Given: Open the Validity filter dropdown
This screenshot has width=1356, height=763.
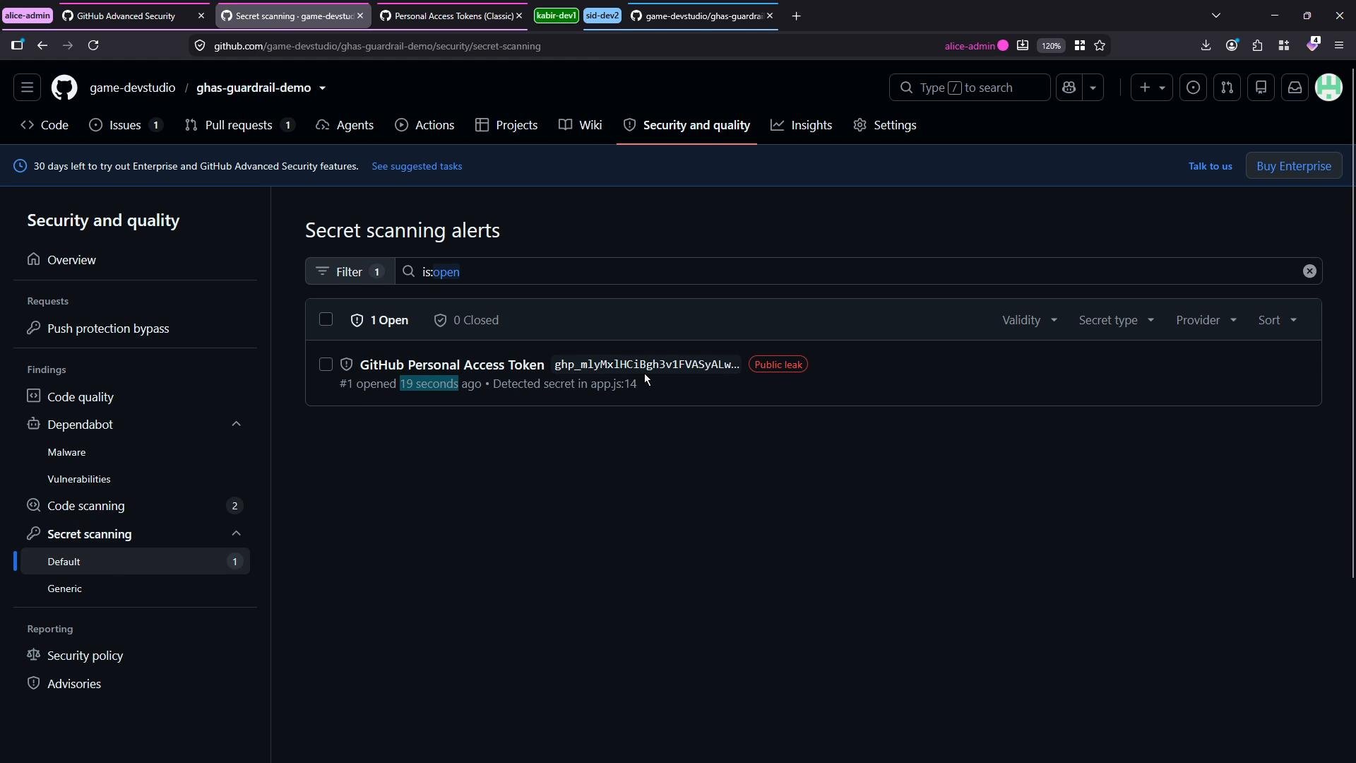Looking at the screenshot, I should (x=1030, y=320).
